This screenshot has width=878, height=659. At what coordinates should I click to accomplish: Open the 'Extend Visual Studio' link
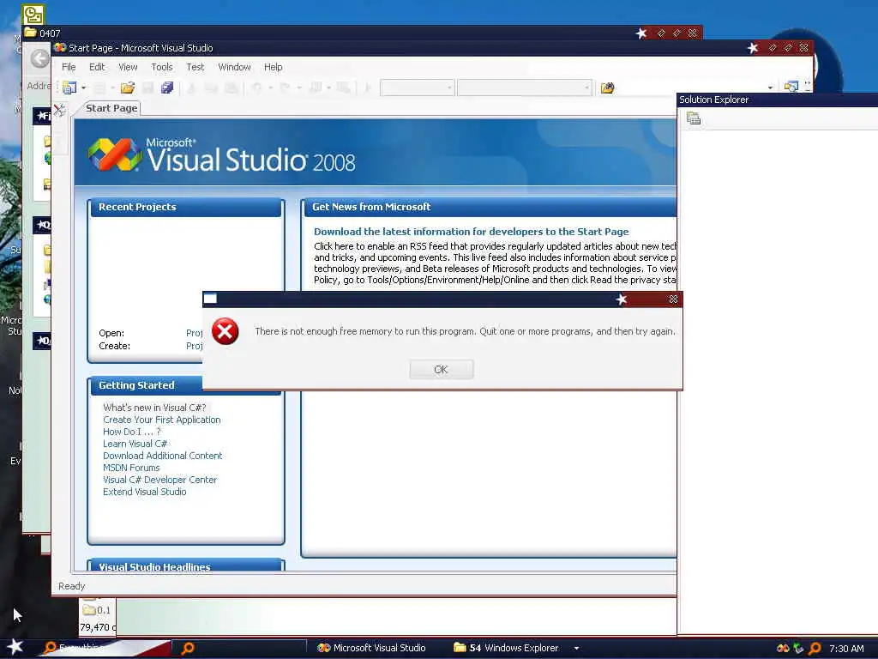144,492
